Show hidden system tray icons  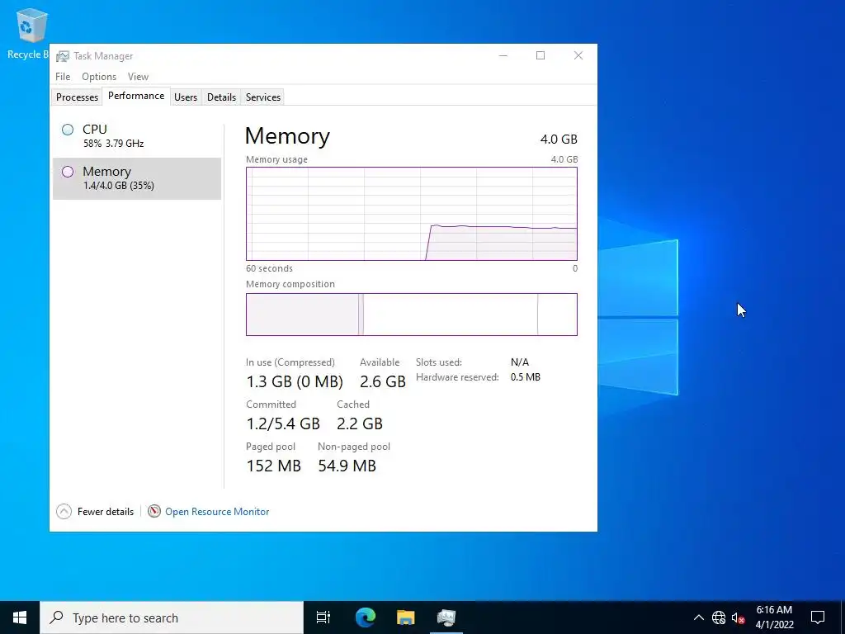pos(698,617)
